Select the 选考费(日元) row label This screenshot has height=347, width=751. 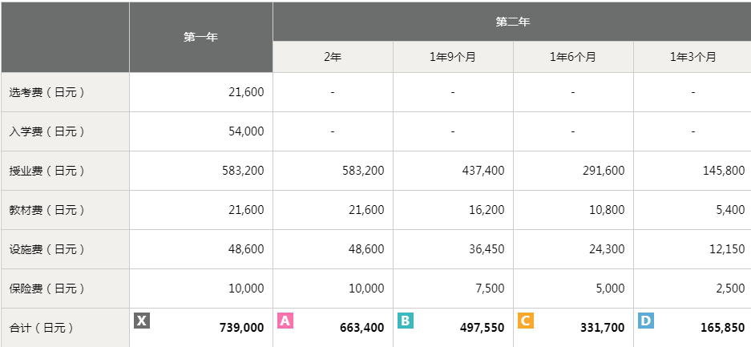pos(46,92)
